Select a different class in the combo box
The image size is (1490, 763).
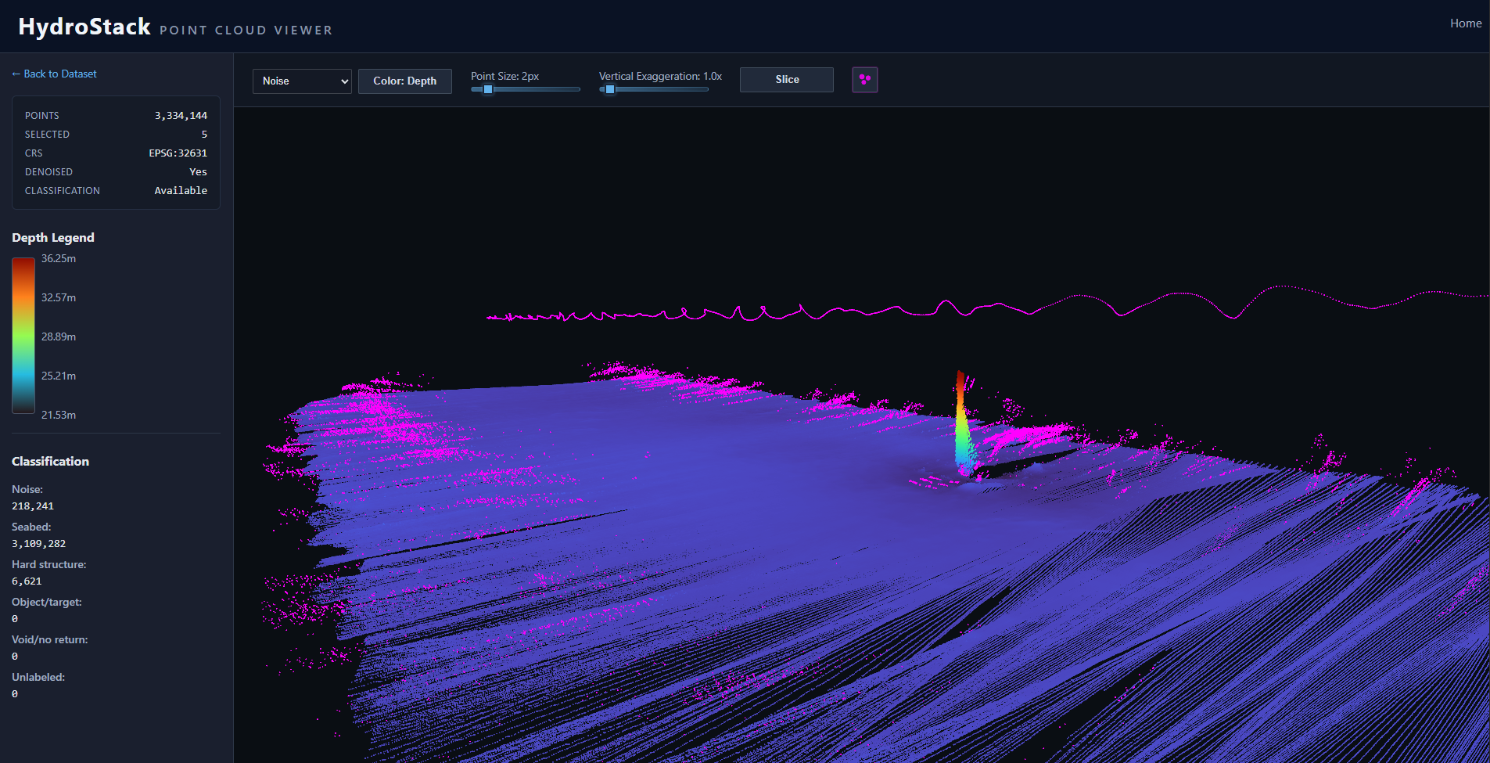tap(301, 81)
